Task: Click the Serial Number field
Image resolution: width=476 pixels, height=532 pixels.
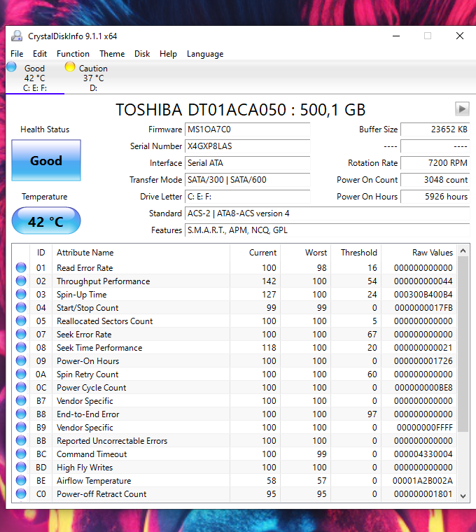Action: 247,146
